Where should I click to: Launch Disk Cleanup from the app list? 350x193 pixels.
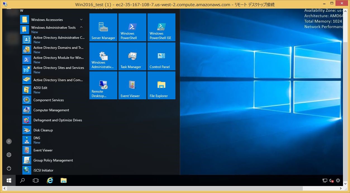point(54,130)
